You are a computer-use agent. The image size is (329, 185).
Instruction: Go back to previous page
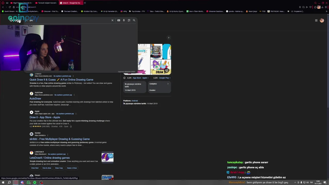pos(3,7)
